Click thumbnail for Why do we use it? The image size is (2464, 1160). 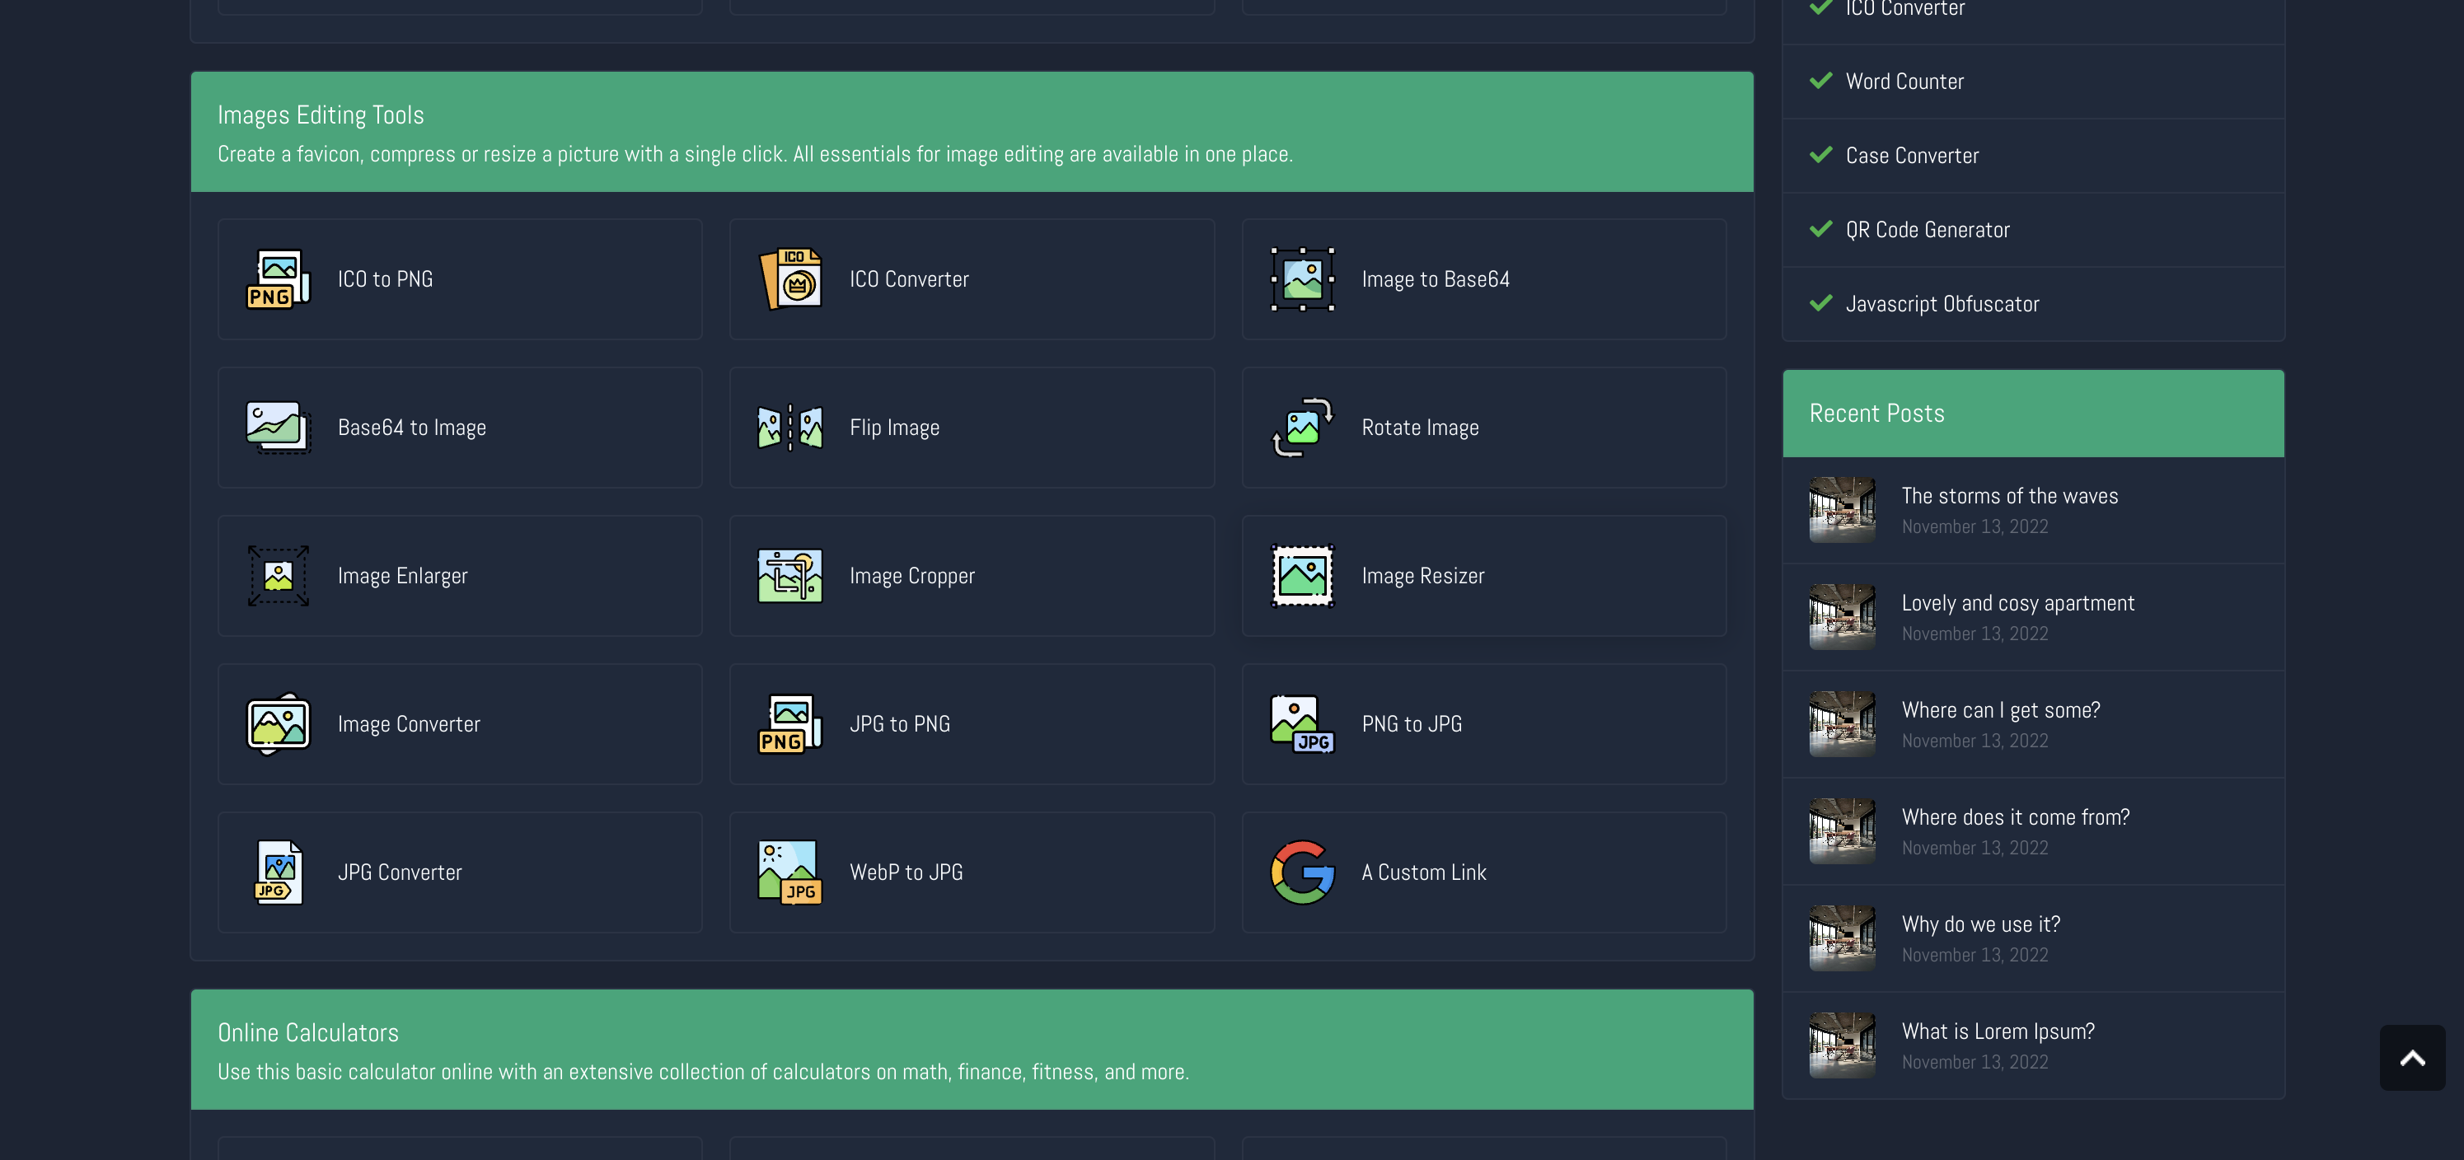[1843, 938]
